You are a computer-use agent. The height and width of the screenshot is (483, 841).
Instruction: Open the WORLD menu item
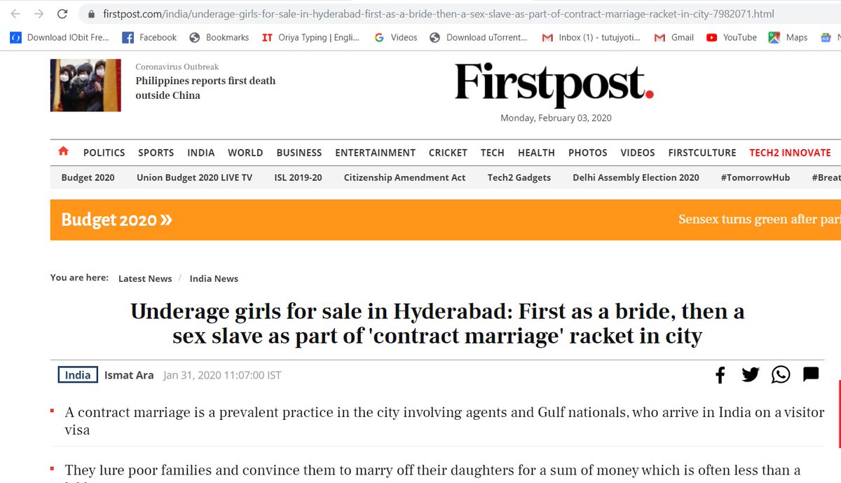(245, 153)
